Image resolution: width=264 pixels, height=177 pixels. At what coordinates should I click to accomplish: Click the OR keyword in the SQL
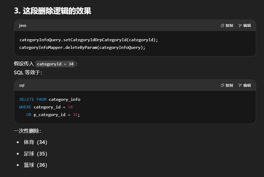coord(29,115)
